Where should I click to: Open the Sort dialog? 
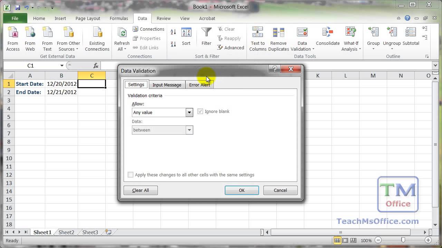point(186,37)
